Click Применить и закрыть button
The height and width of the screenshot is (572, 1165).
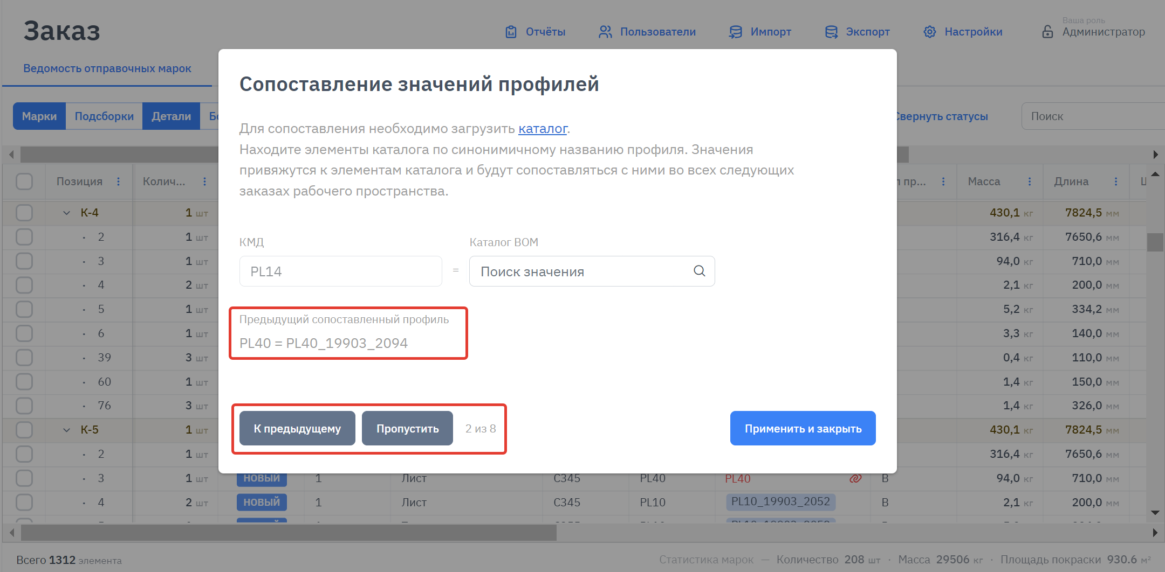pyautogui.click(x=803, y=428)
